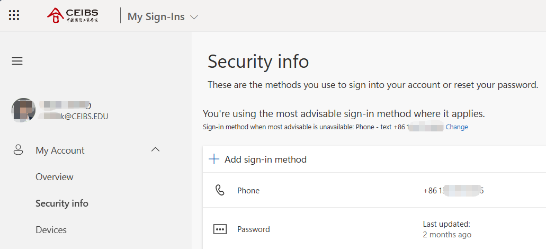The width and height of the screenshot is (546, 249).
Task: Collapse the My Account section chevron
Action: (x=155, y=150)
